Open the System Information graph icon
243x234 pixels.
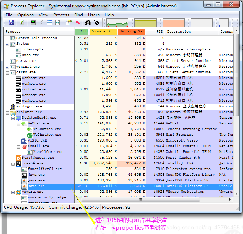pos(33,22)
